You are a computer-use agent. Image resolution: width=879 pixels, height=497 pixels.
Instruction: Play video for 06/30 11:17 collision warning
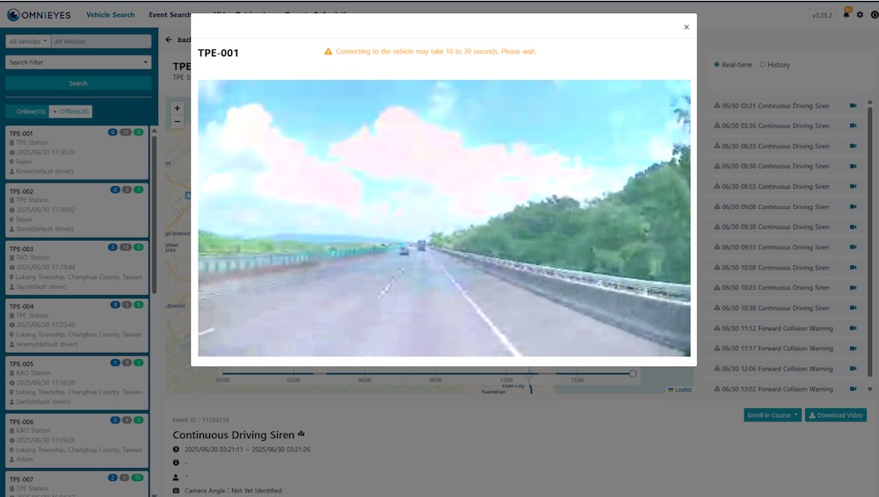click(853, 348)
